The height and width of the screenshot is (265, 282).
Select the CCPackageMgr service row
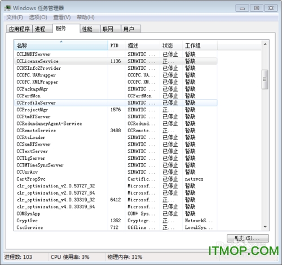116,89
